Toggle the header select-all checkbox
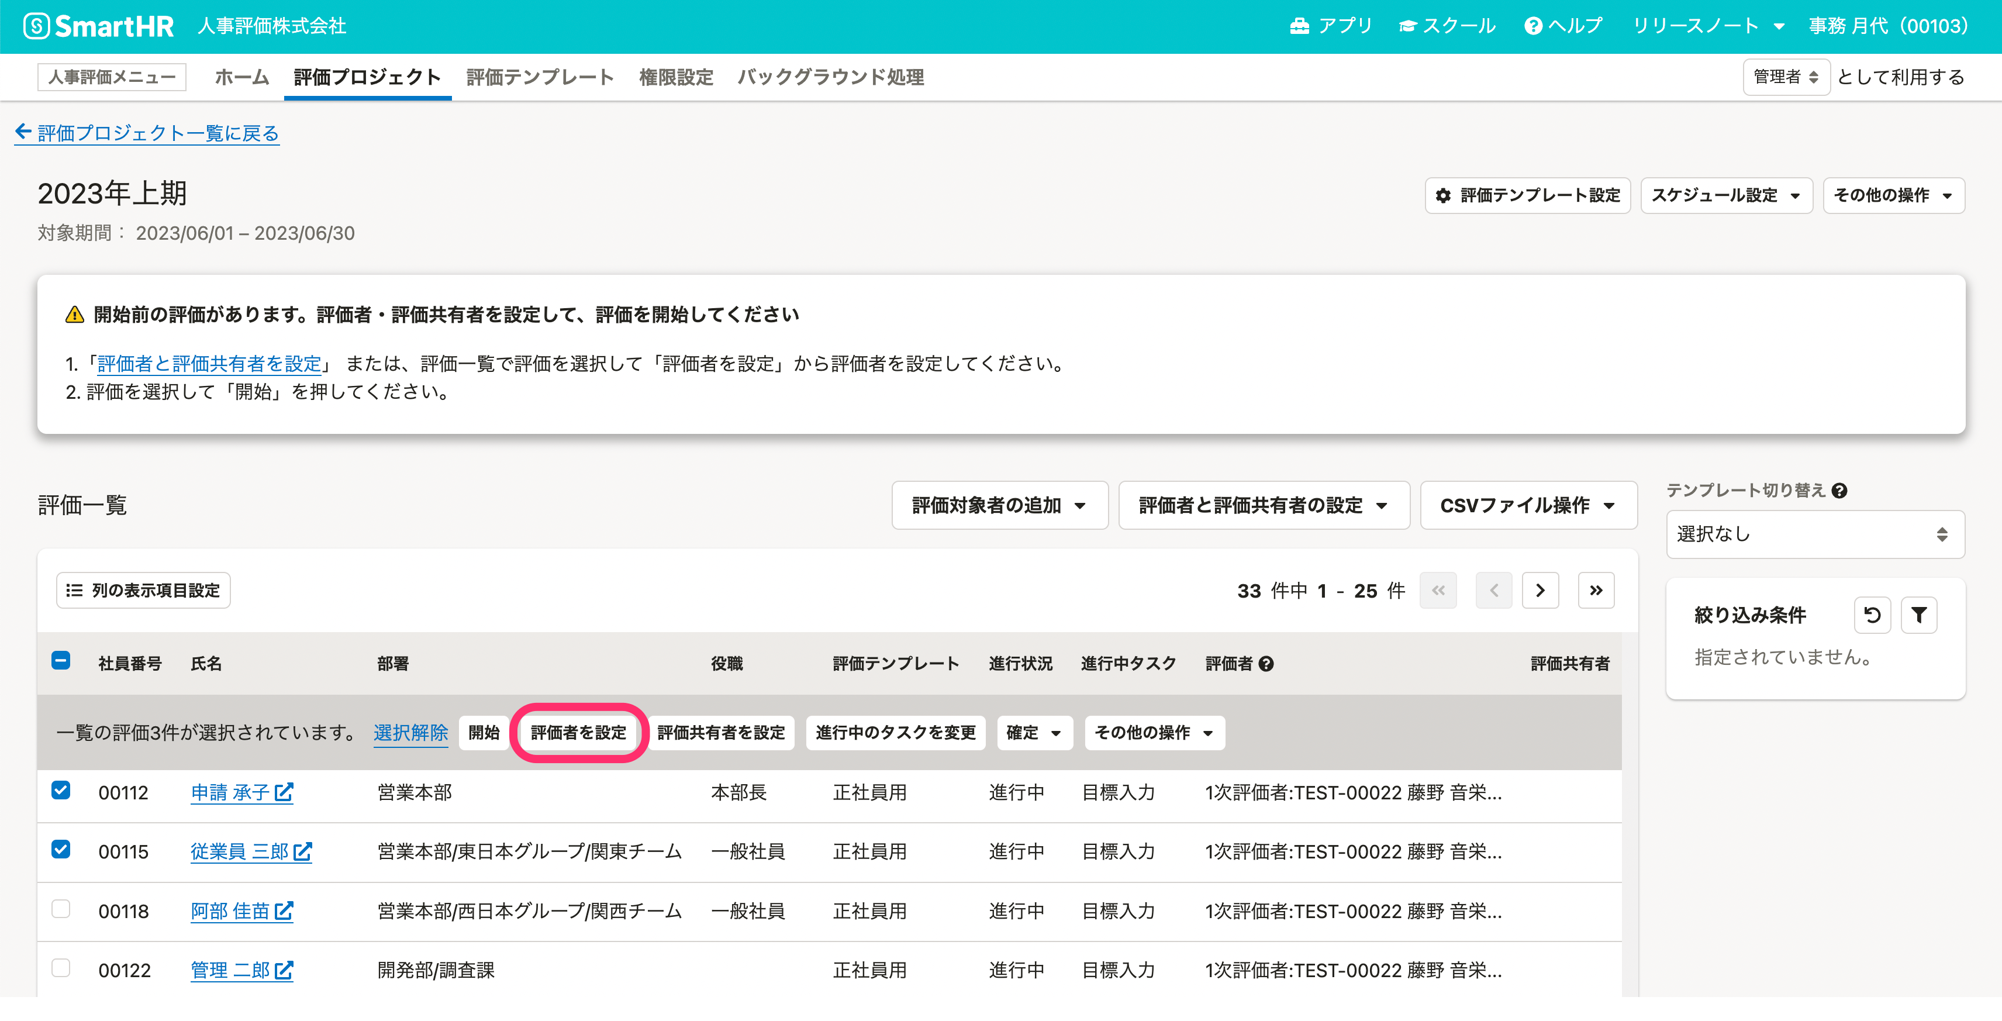Viewport: 2002px width, 1021px height. tap(61, 661)
